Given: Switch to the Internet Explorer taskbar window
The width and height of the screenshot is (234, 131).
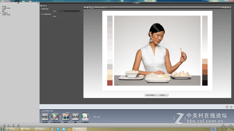Looking at the screenshot, I should (13, 129).
